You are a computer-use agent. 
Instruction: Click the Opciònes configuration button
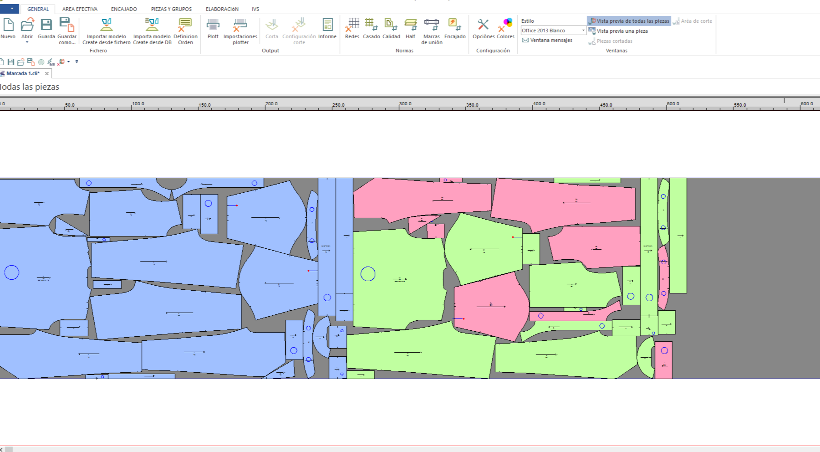[483, 25]
